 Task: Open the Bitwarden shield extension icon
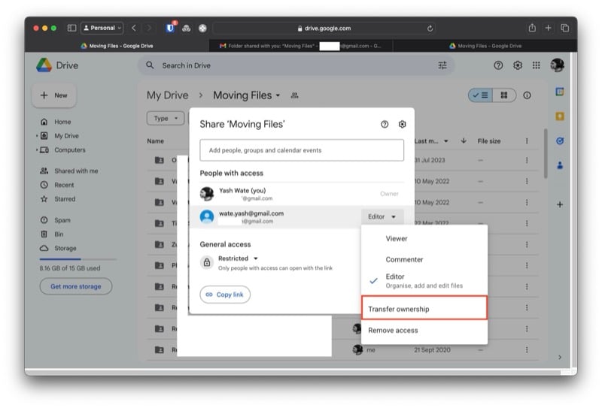(171, 28)
